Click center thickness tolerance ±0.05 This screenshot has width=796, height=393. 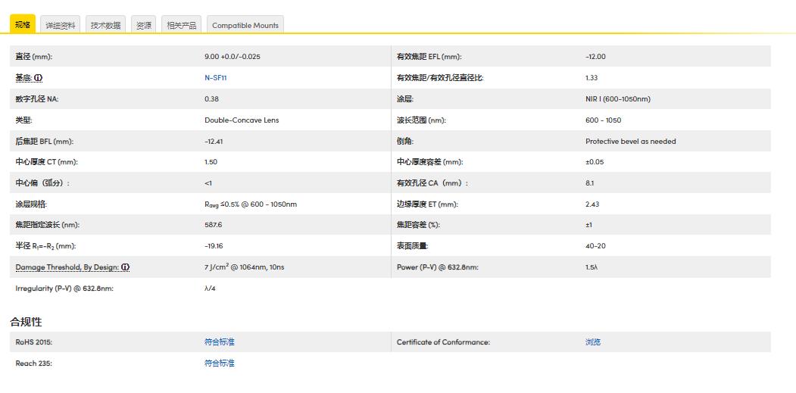[x=595, y=162]
